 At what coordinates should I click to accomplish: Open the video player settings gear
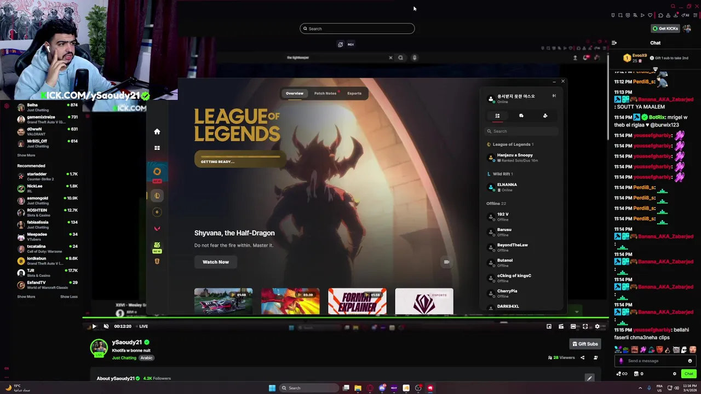[x=597, y=327]
